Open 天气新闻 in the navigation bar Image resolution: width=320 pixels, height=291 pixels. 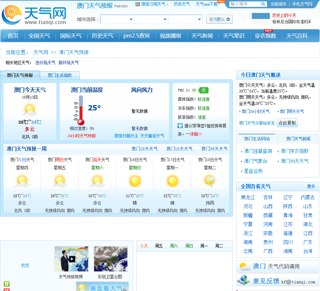(202, 36)
